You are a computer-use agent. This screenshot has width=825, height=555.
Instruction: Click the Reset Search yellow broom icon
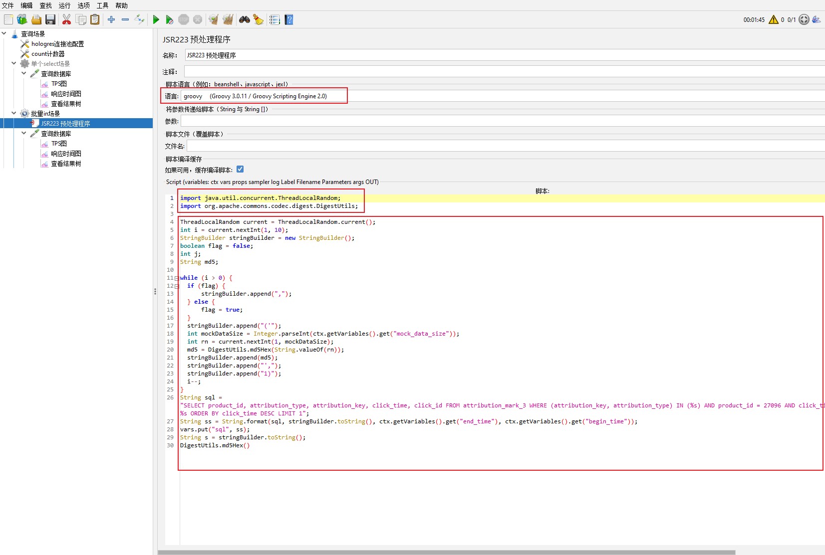tap(259, 19)
